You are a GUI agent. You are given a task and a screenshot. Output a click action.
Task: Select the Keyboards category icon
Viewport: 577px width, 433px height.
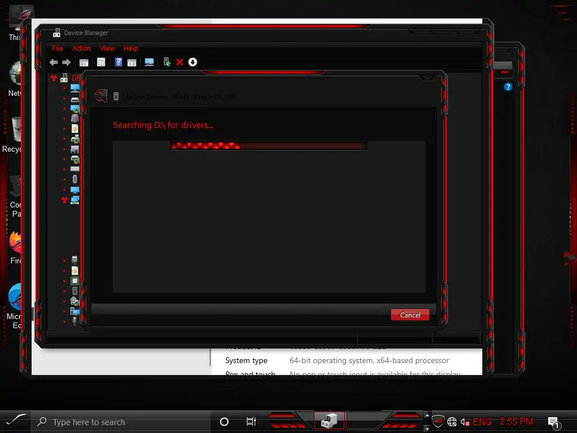(75, 169)
